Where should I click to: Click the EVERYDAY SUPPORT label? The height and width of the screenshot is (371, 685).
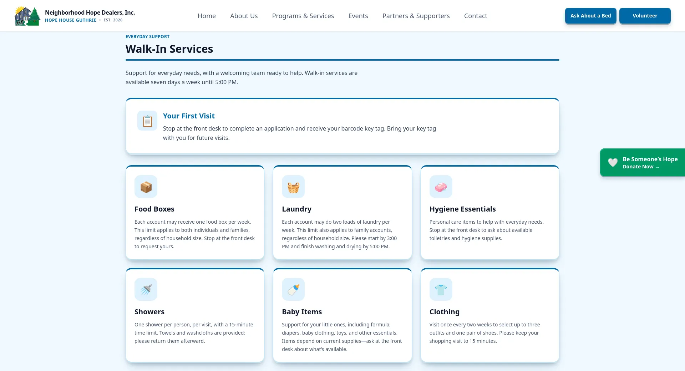[147, 36]
